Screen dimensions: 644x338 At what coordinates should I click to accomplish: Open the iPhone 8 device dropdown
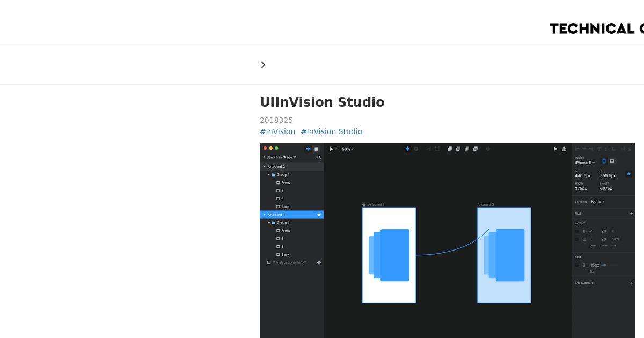tap(584, 163)
